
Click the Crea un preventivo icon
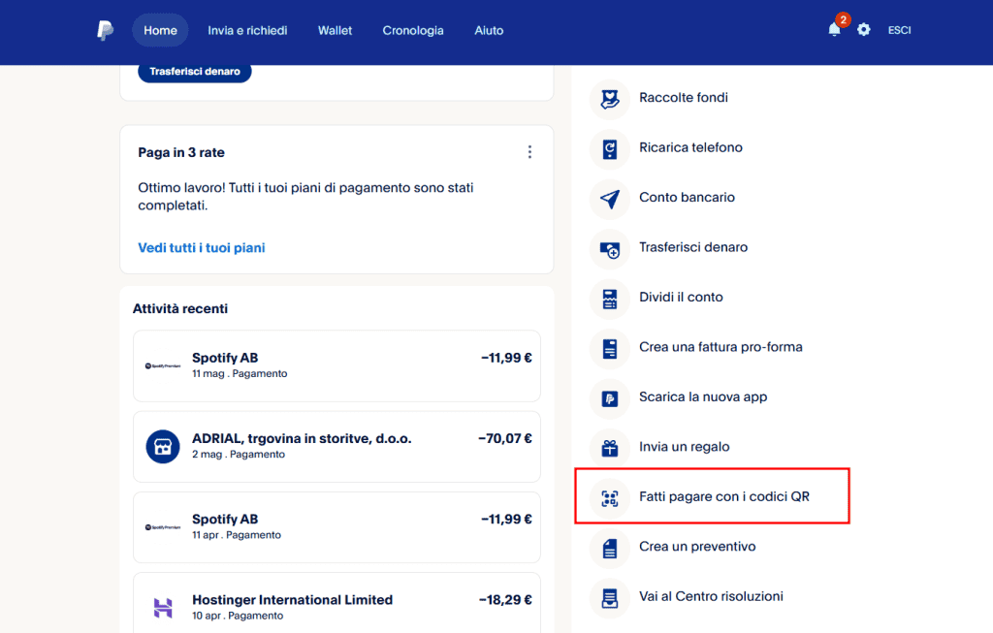(610, 548)
